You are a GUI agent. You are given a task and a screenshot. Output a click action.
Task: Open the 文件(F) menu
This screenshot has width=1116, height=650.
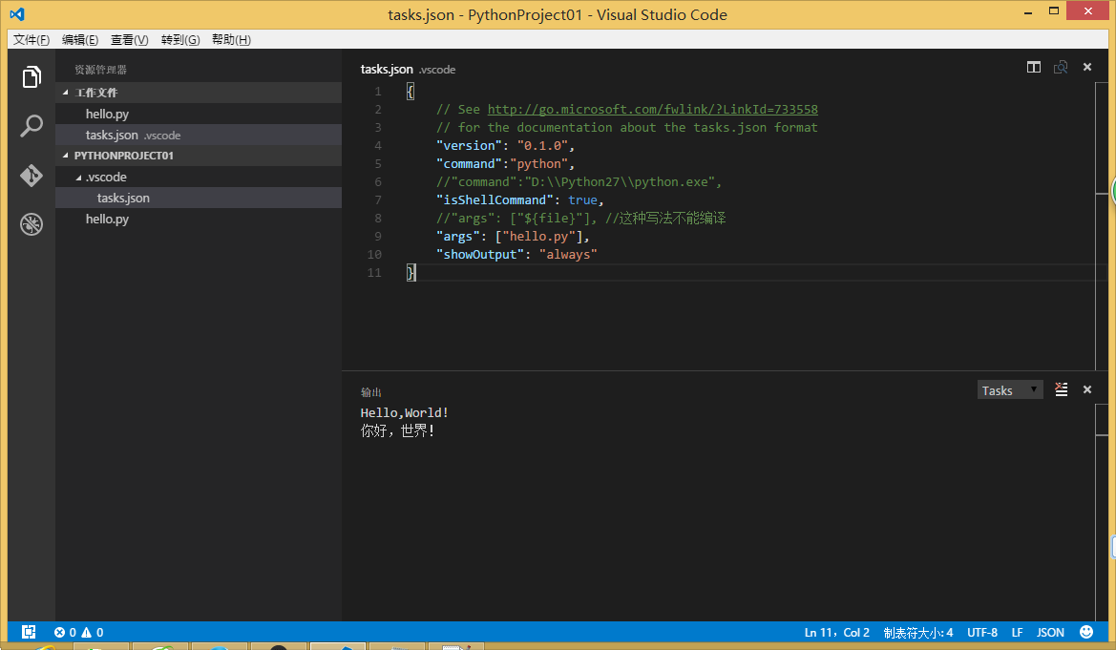click(x=32, y=40)
